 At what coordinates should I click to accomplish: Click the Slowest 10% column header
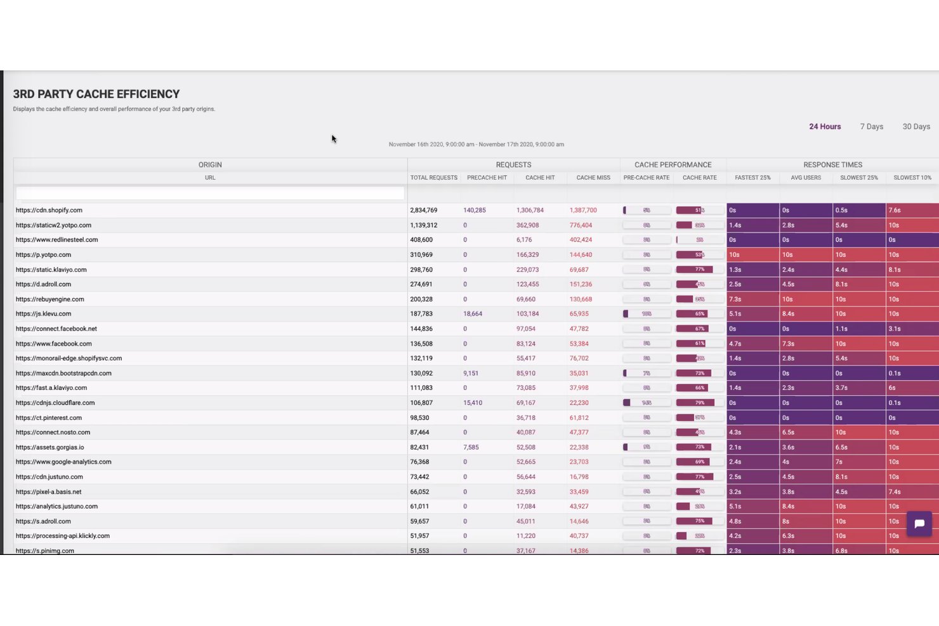click(x=912, y=178)
